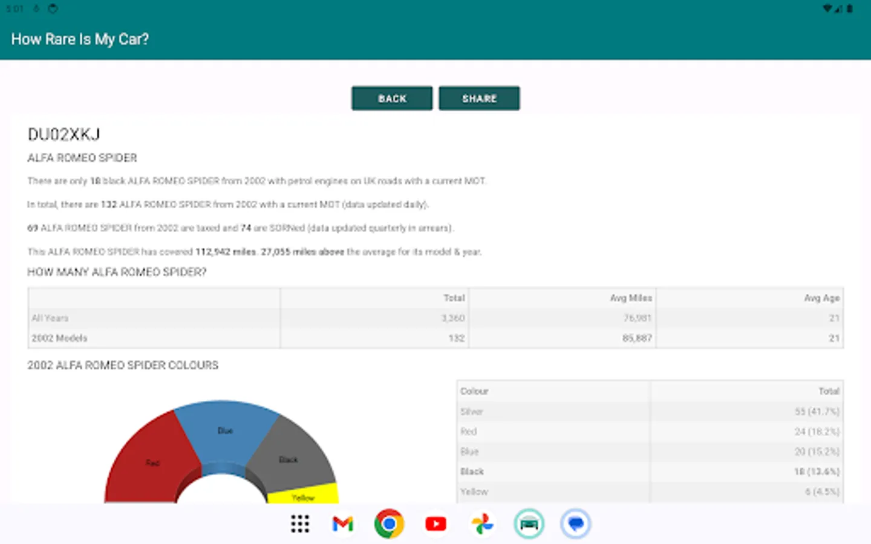Viewport: 871px width, 544px height.
Task: Tap the All Years total value 3,360
Action: click(x=453, y=318)
